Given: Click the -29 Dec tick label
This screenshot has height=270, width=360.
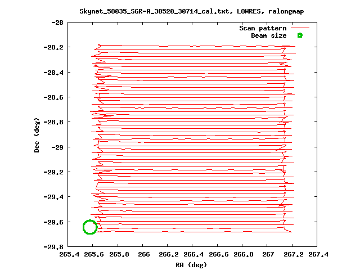Looking at the screenshot, I should [x=57, y=147].
